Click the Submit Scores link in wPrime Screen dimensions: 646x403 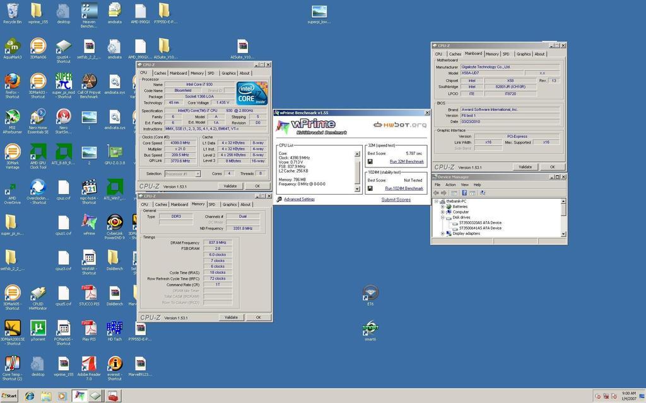click(x=396, y=200)
